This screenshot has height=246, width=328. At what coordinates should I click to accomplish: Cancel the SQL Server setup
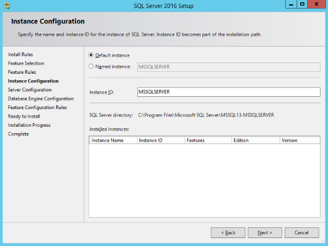302,233
